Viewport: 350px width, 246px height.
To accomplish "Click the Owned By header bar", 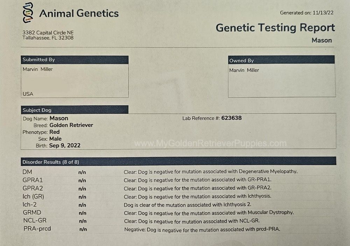I will tap(281, 60).
